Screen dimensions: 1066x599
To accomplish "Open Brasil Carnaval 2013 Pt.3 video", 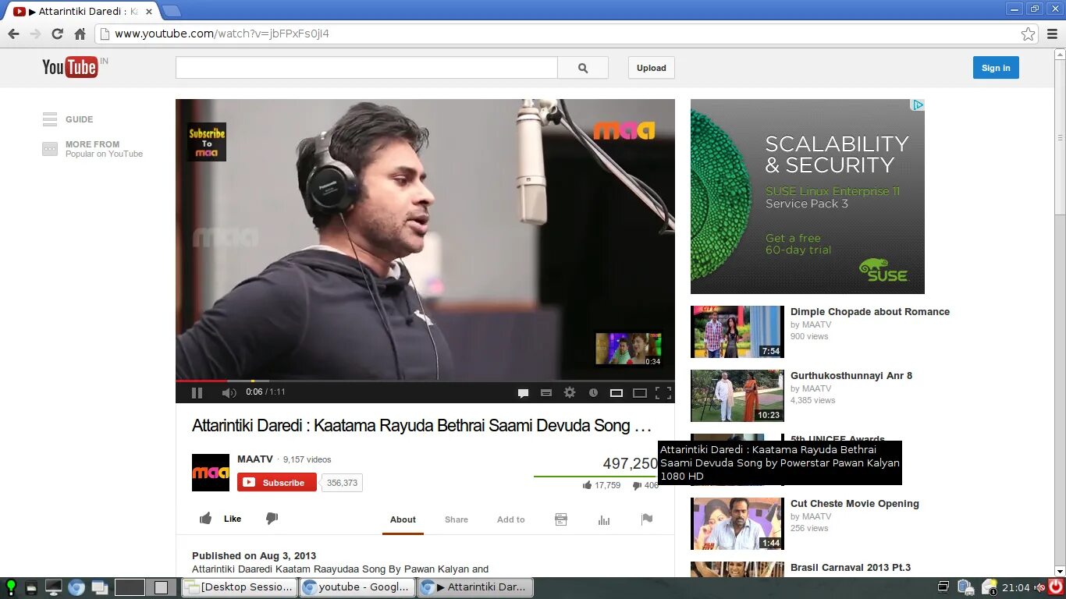I will point(851,568).
